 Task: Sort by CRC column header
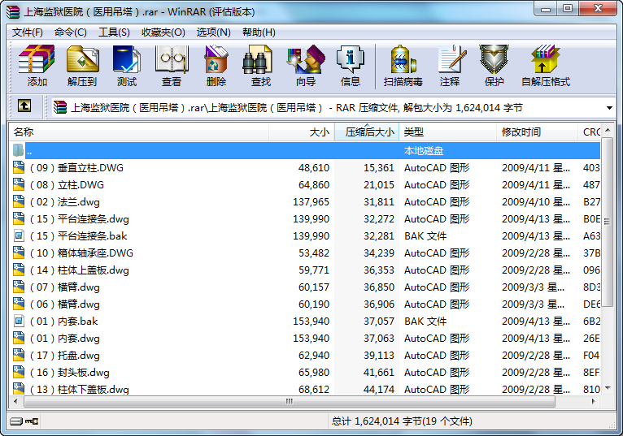point(589,132)
